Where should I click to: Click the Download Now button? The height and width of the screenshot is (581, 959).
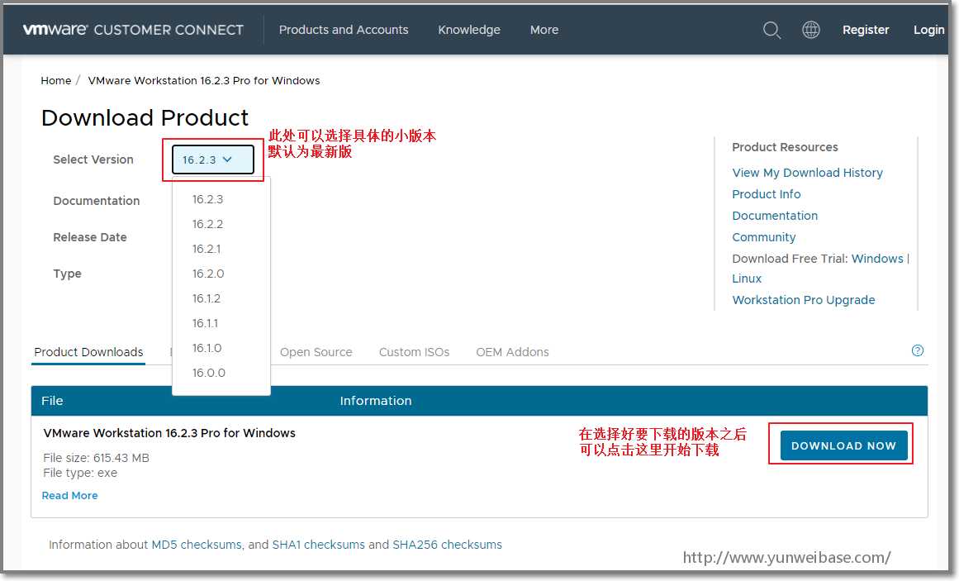click(x=844, y=445)
